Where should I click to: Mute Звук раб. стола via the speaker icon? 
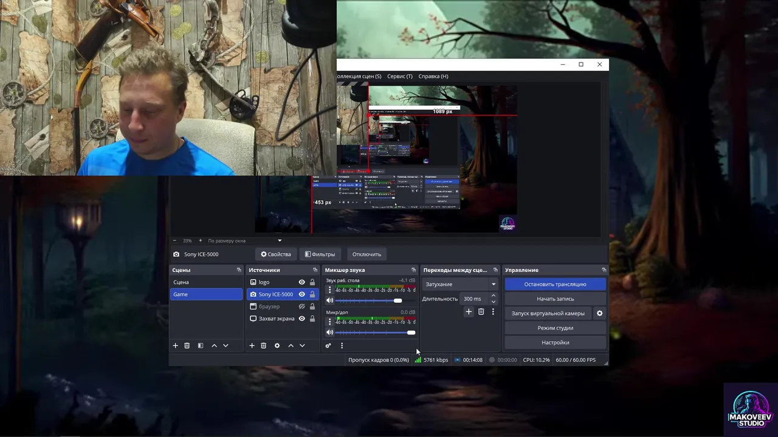coord(330,300)
